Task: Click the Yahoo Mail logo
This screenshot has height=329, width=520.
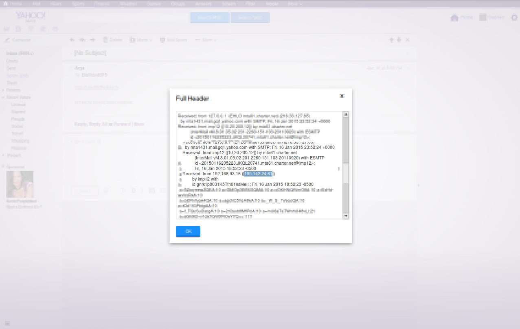Action: click(31, 17)
